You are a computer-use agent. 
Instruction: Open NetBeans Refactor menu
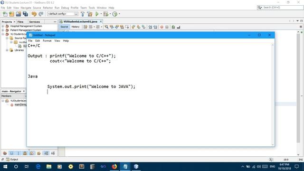(x=47, y=8)
